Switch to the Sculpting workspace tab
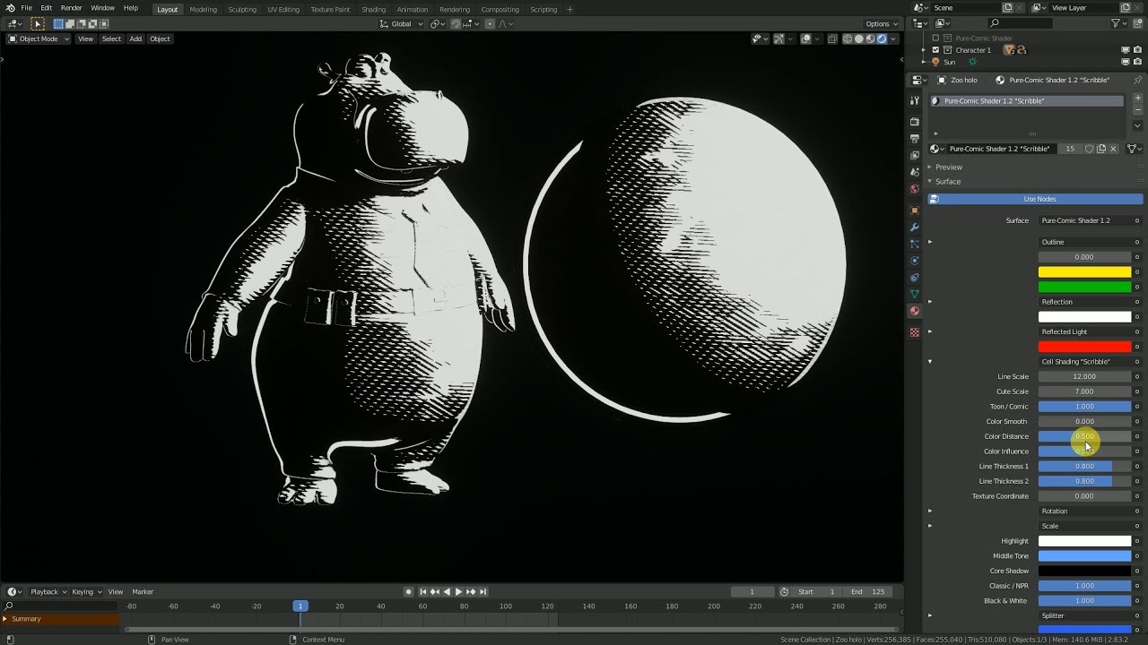This screenshot has height=645, width=1148. click(x=242, y=9)
